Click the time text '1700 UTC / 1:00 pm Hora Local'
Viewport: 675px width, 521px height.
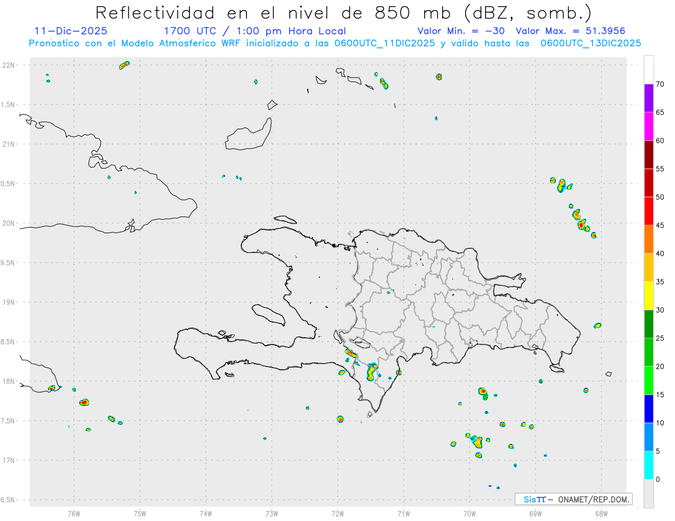coord(255,31)
